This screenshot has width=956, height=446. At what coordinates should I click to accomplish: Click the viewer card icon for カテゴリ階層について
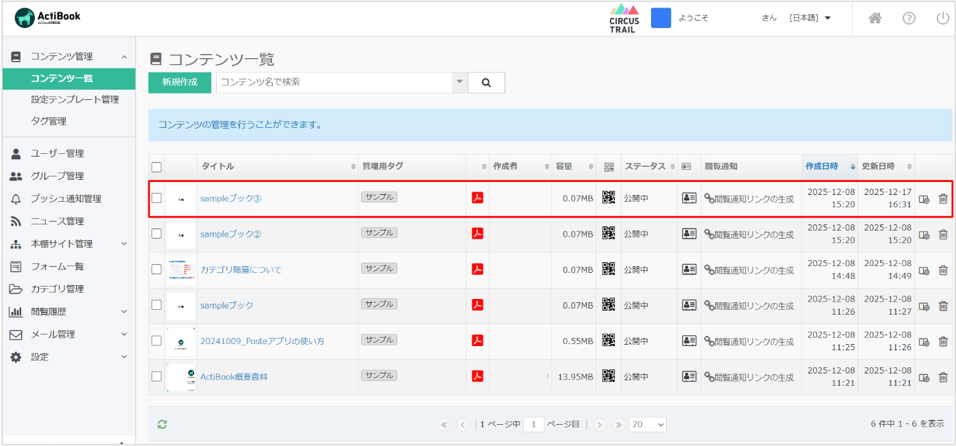[x=689, y=270]
